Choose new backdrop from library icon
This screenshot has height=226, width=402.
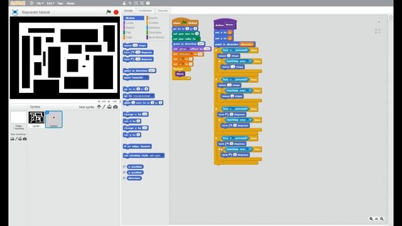pos(13,139)
